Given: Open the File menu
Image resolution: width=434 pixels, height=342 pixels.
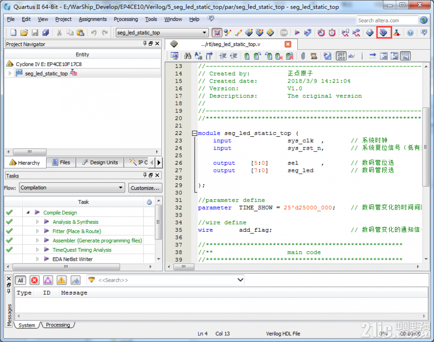Looking at the screenshot, I should (x=10, y=19).
